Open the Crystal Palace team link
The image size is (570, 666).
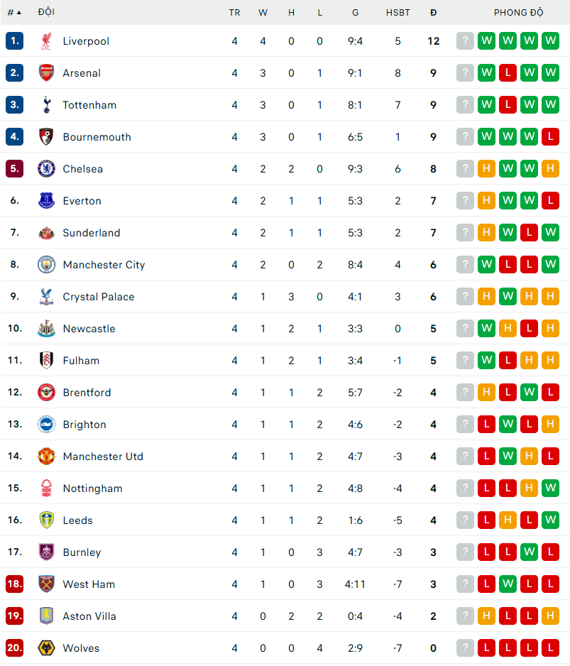[99, 297]
